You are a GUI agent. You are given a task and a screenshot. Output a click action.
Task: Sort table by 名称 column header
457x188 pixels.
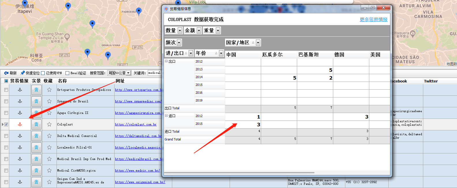[x=62, y=81]
